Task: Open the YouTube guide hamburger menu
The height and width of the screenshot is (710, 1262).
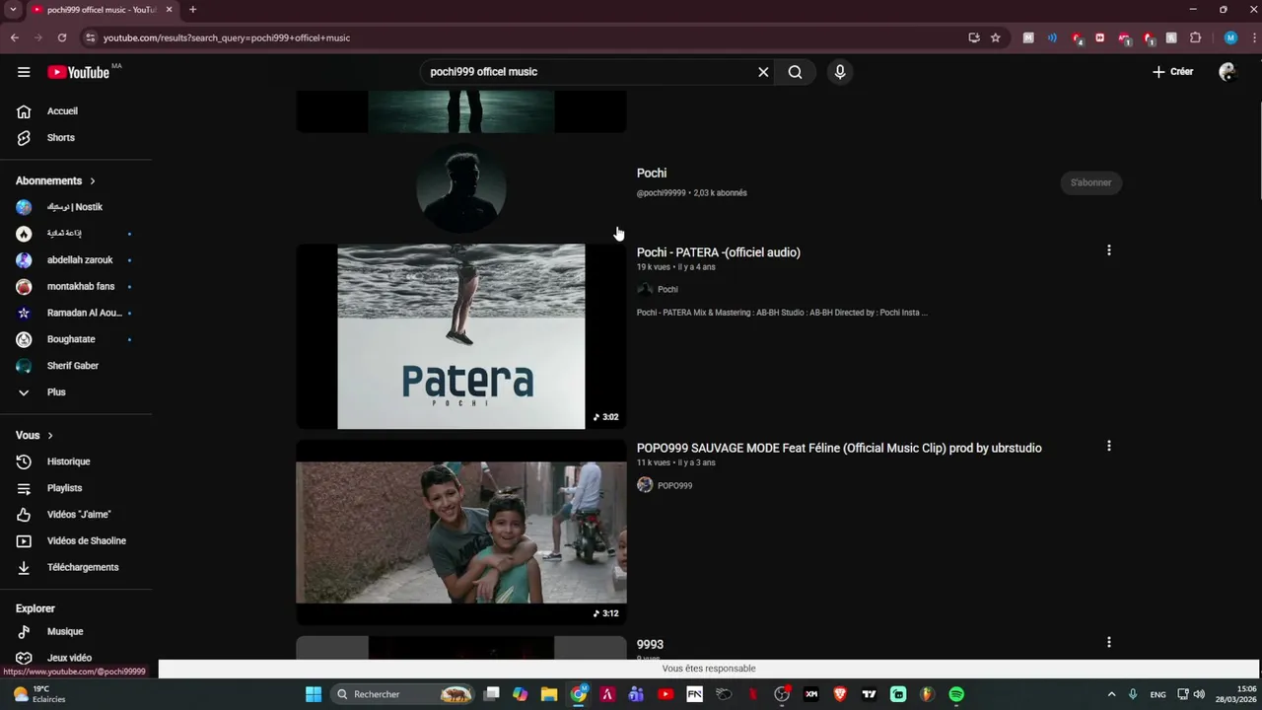Action: [x=24, y=72]
